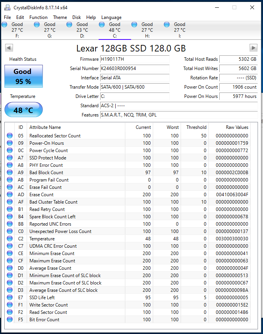Click status orb for Bit Error Count
Image resolution: width=263 pixels, height=334 pixels.
pyautogui.click(x=10, y=319)
